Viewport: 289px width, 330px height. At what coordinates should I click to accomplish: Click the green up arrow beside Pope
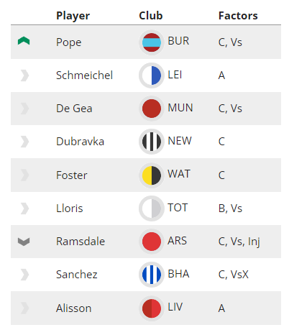(x=24, y=41)
